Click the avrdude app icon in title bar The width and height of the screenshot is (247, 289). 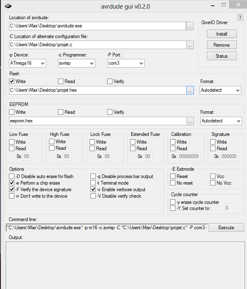pyautogui.click(x=8, y=7)
